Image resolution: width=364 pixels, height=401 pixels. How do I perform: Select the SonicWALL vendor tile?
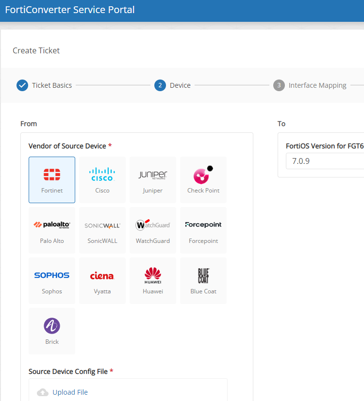(102, 230)
